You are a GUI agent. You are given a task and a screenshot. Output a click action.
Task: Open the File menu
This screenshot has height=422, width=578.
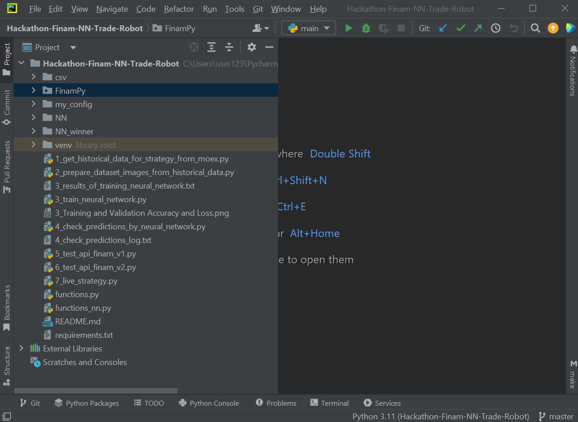click(35, 9)
